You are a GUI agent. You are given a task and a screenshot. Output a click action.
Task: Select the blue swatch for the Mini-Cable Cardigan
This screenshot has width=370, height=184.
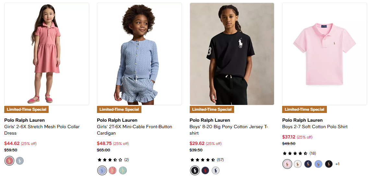tap(102, 170)
